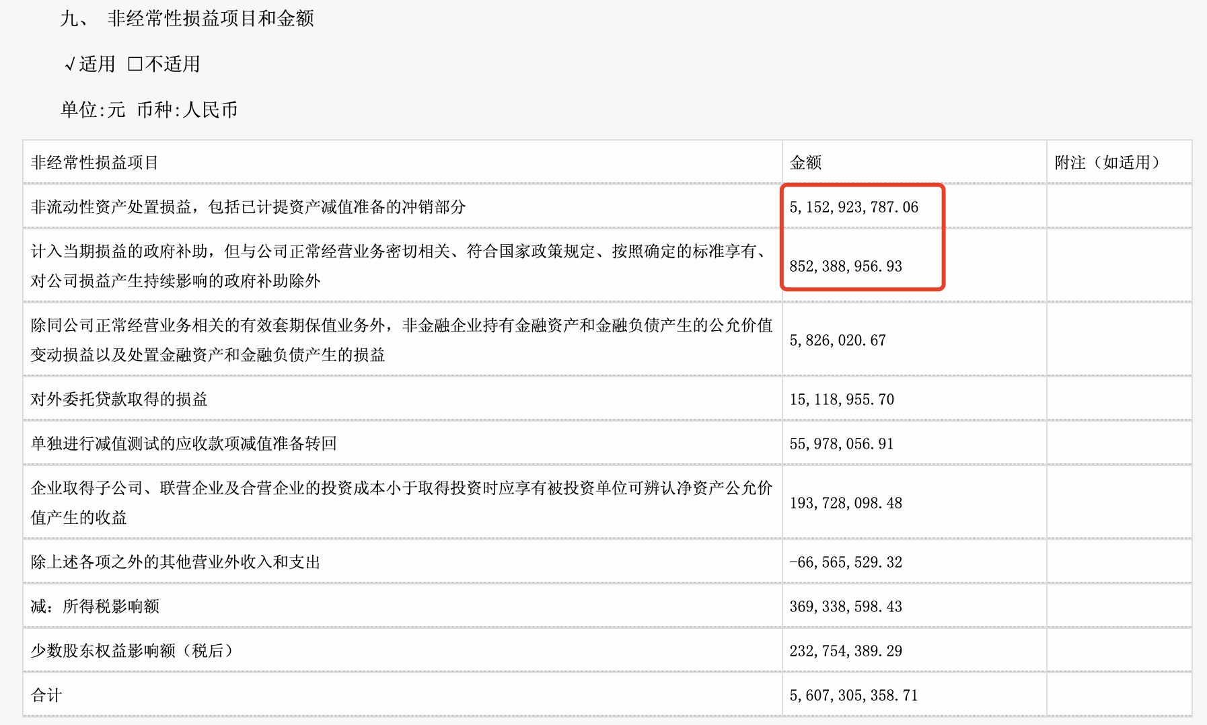Select the amount 369,338,598.43
Screen dimensions: 1207x725
[846, 606]
